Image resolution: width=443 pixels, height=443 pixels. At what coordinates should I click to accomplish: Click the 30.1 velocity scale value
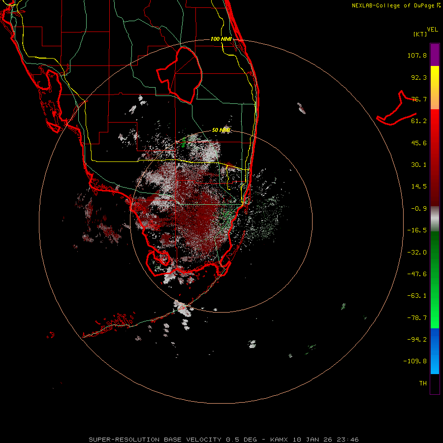pos(419,165)
